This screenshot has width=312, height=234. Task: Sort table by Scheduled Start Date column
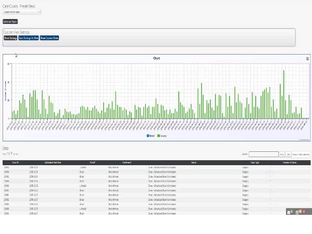click(53, 163)
